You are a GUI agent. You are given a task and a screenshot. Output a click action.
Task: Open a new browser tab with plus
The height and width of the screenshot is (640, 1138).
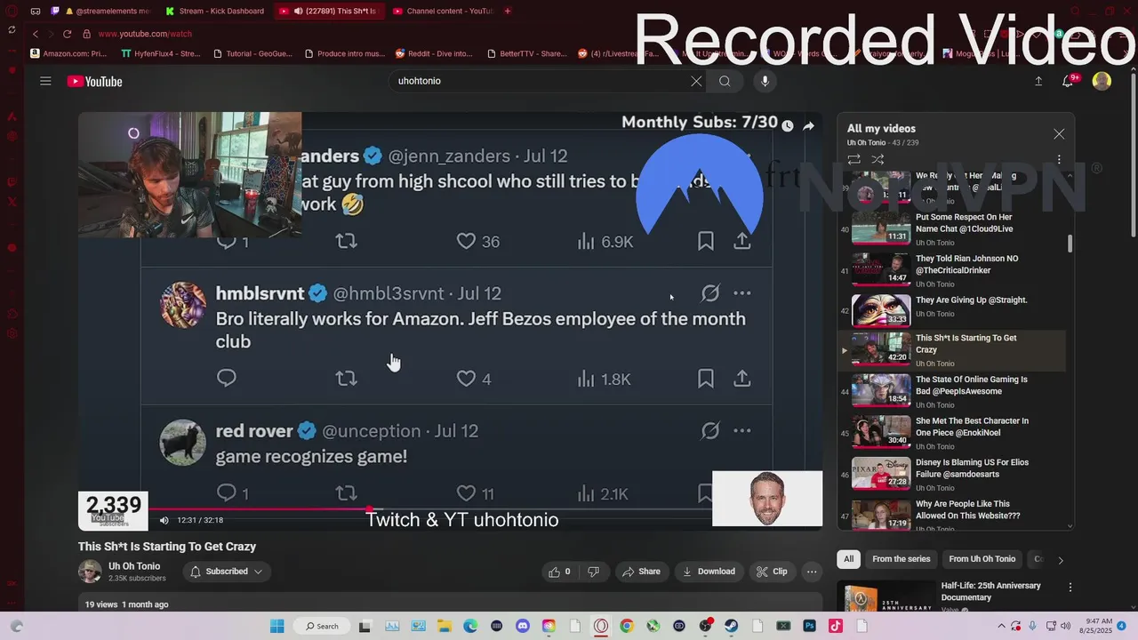(508, 12)
